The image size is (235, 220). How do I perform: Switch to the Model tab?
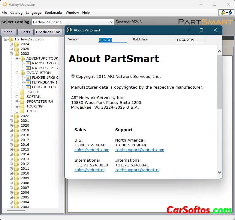(8, 32)
